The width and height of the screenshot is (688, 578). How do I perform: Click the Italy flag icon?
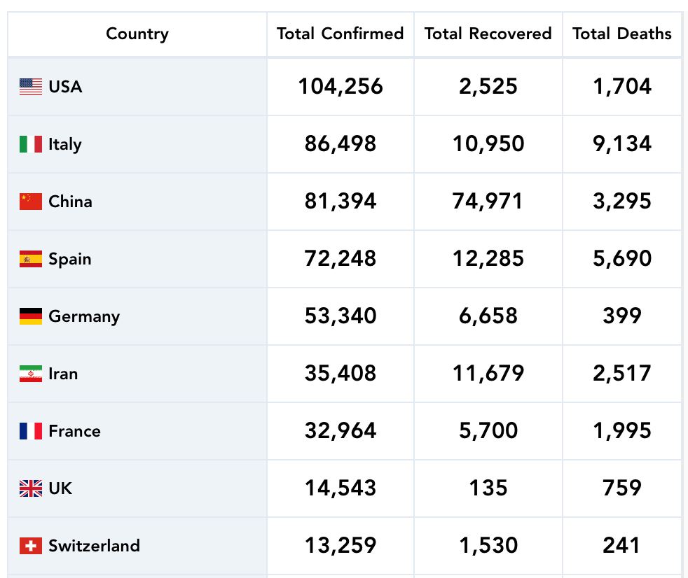click(x=31, y=144)
